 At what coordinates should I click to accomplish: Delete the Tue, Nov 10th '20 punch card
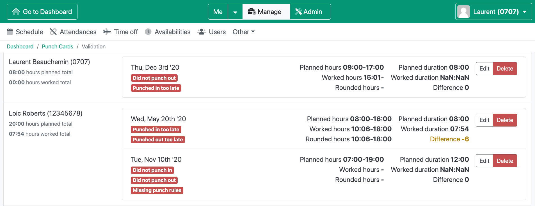click(505, 161)
